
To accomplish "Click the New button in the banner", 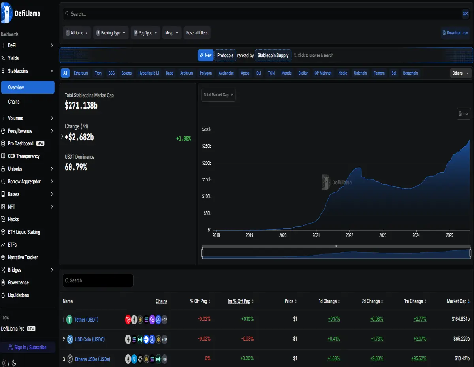I will click(x=205, y=55).
